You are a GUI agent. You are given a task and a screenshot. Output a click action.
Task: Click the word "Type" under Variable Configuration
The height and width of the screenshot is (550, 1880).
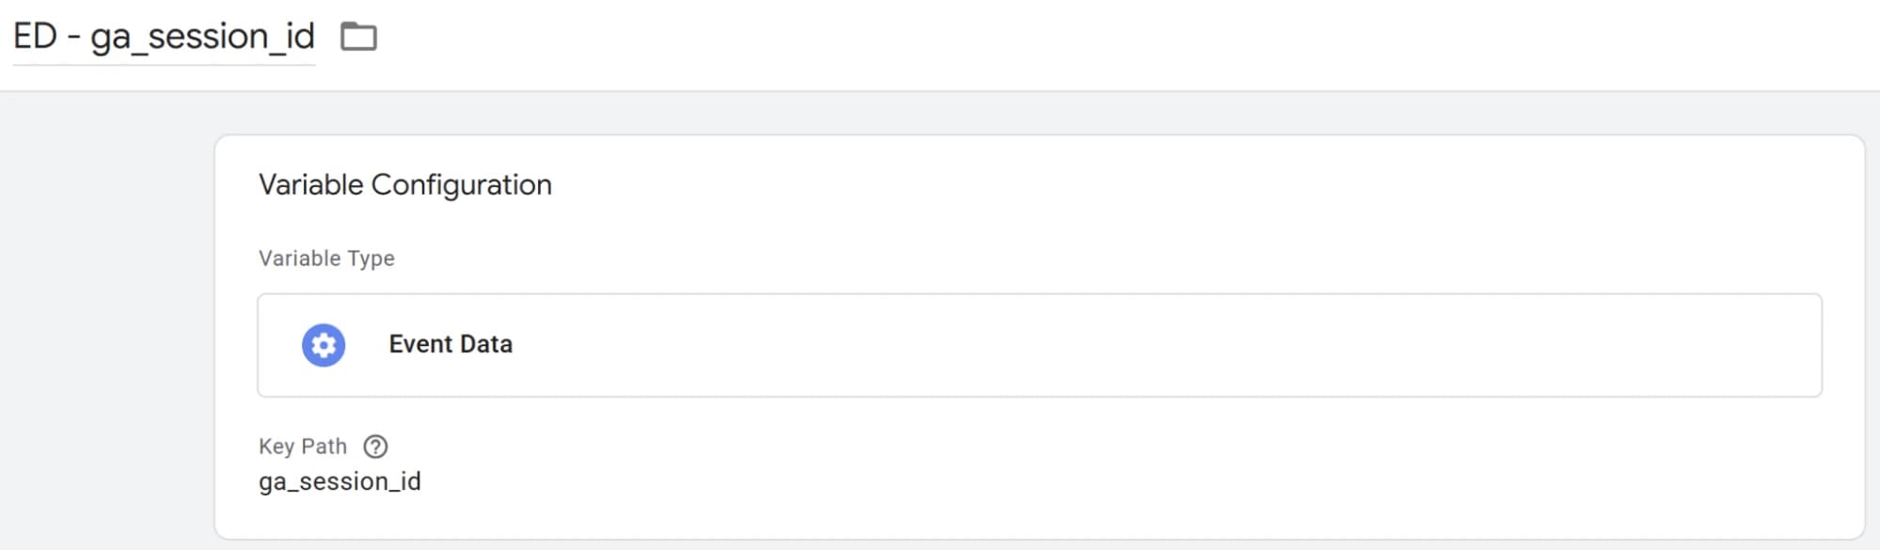[x=371, y=259]
